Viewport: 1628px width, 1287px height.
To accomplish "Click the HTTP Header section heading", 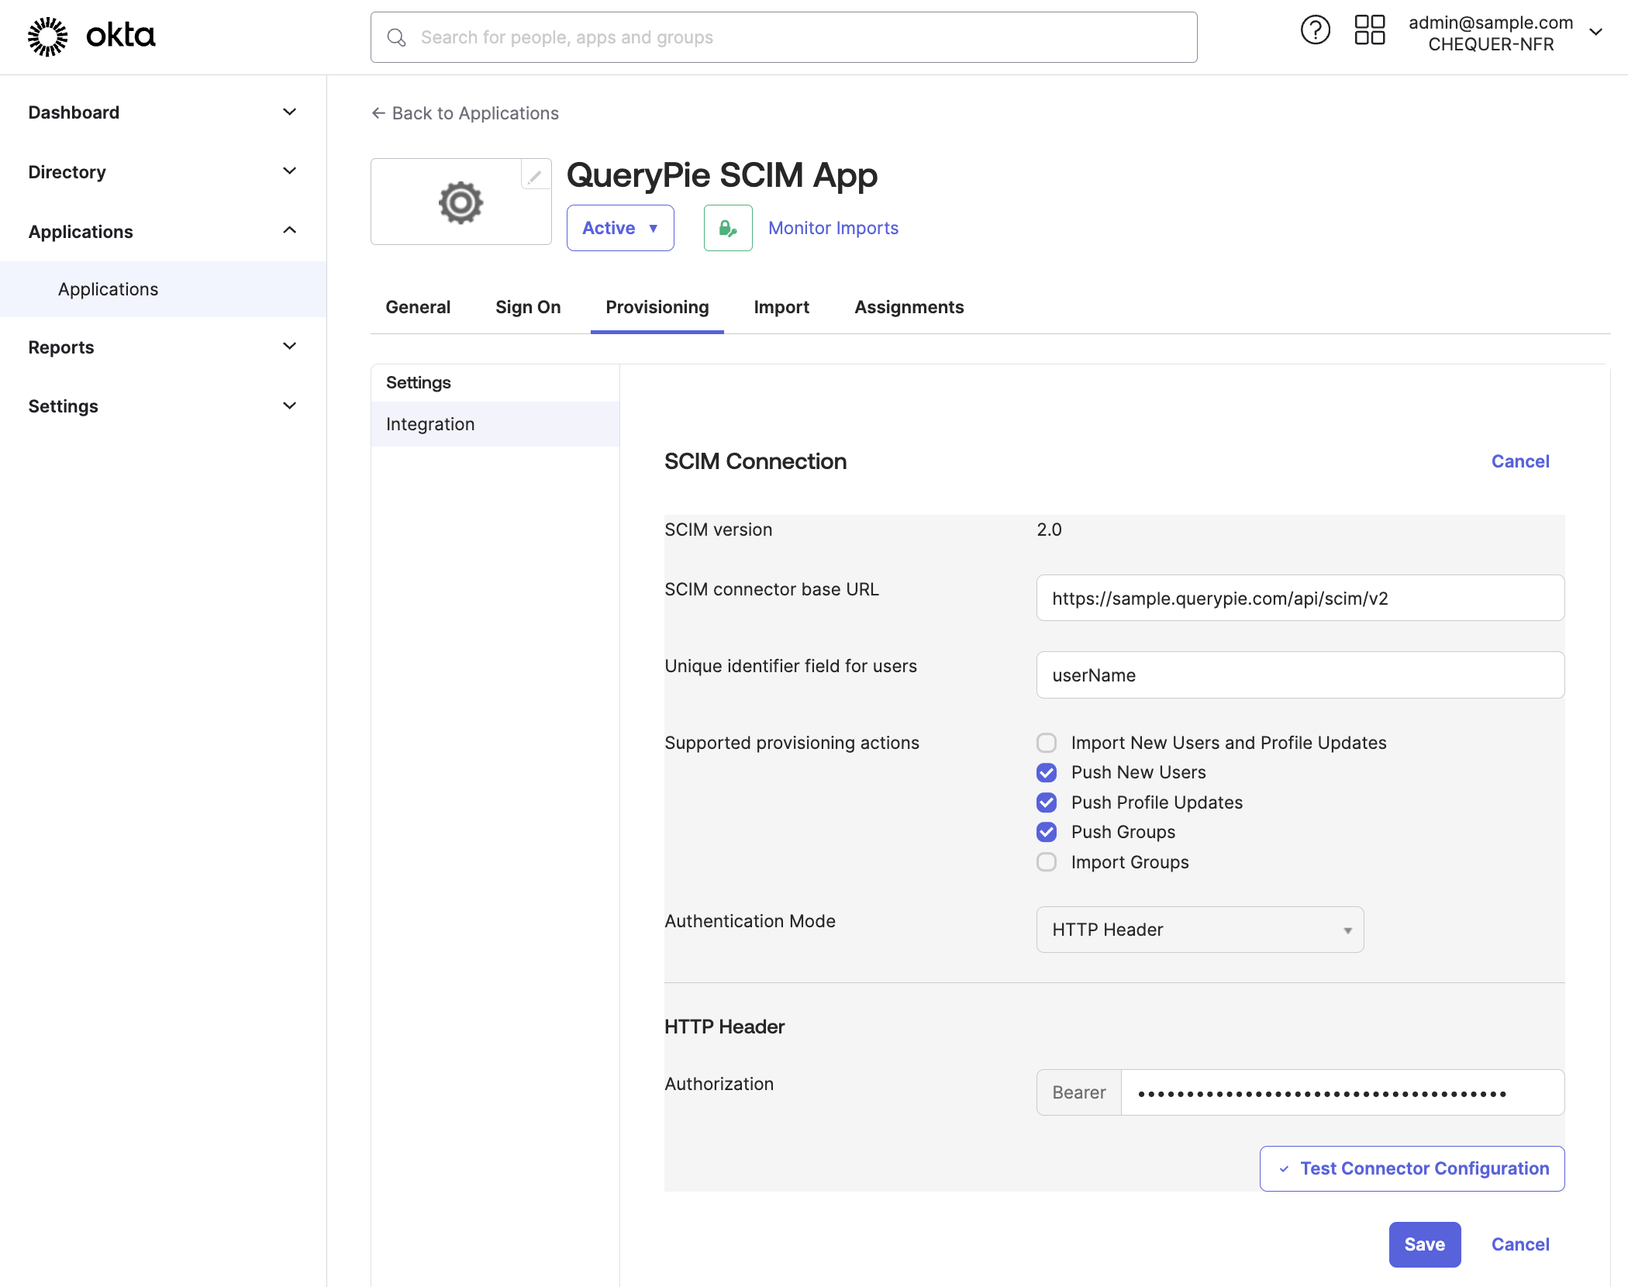I will (724, 1026).
